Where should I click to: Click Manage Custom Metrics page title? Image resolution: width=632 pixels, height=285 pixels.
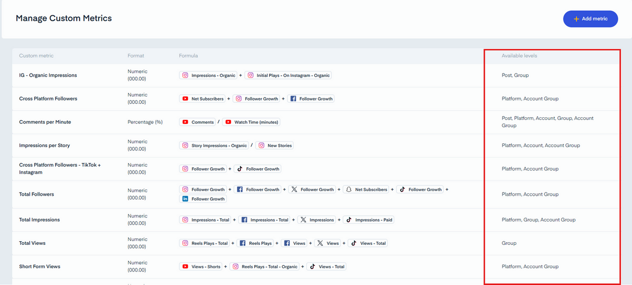click(x=64, y=18)
